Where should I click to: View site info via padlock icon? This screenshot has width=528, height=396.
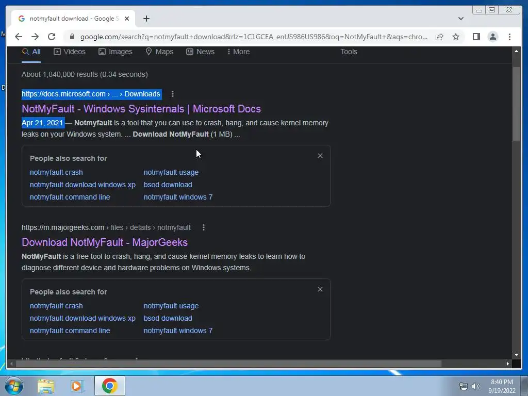coord(72,37)
